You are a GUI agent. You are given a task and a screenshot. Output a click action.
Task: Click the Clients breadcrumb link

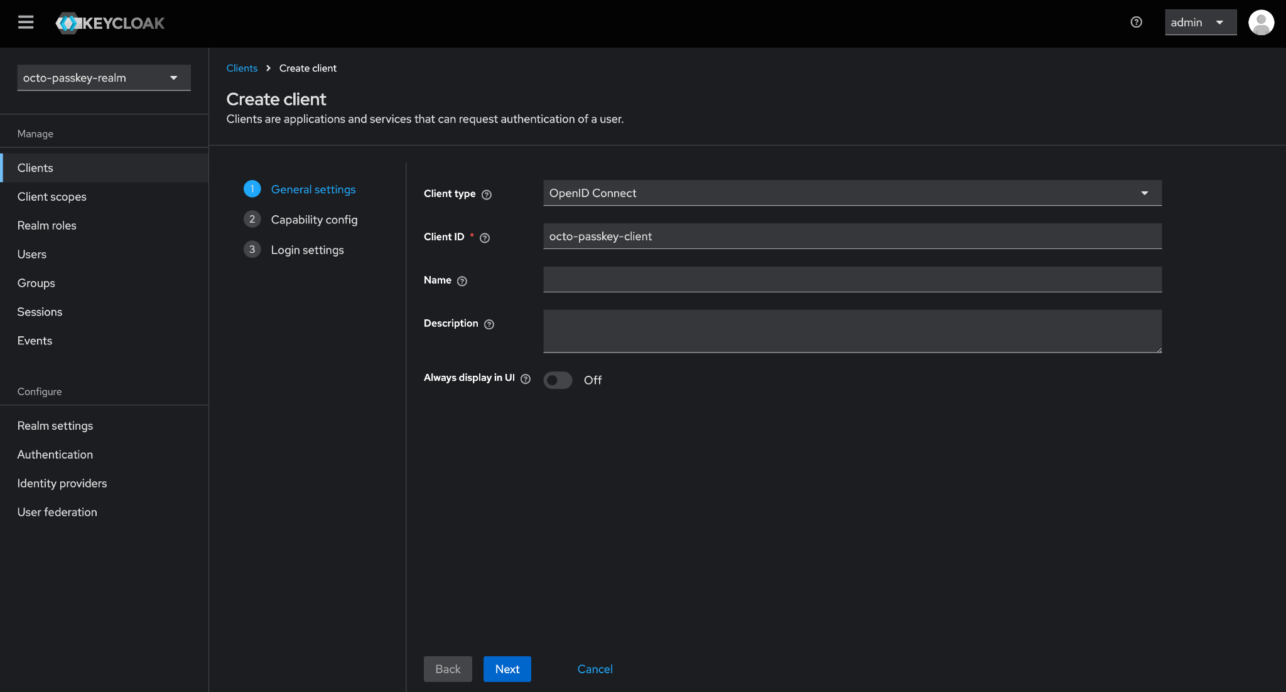point(242,68)
